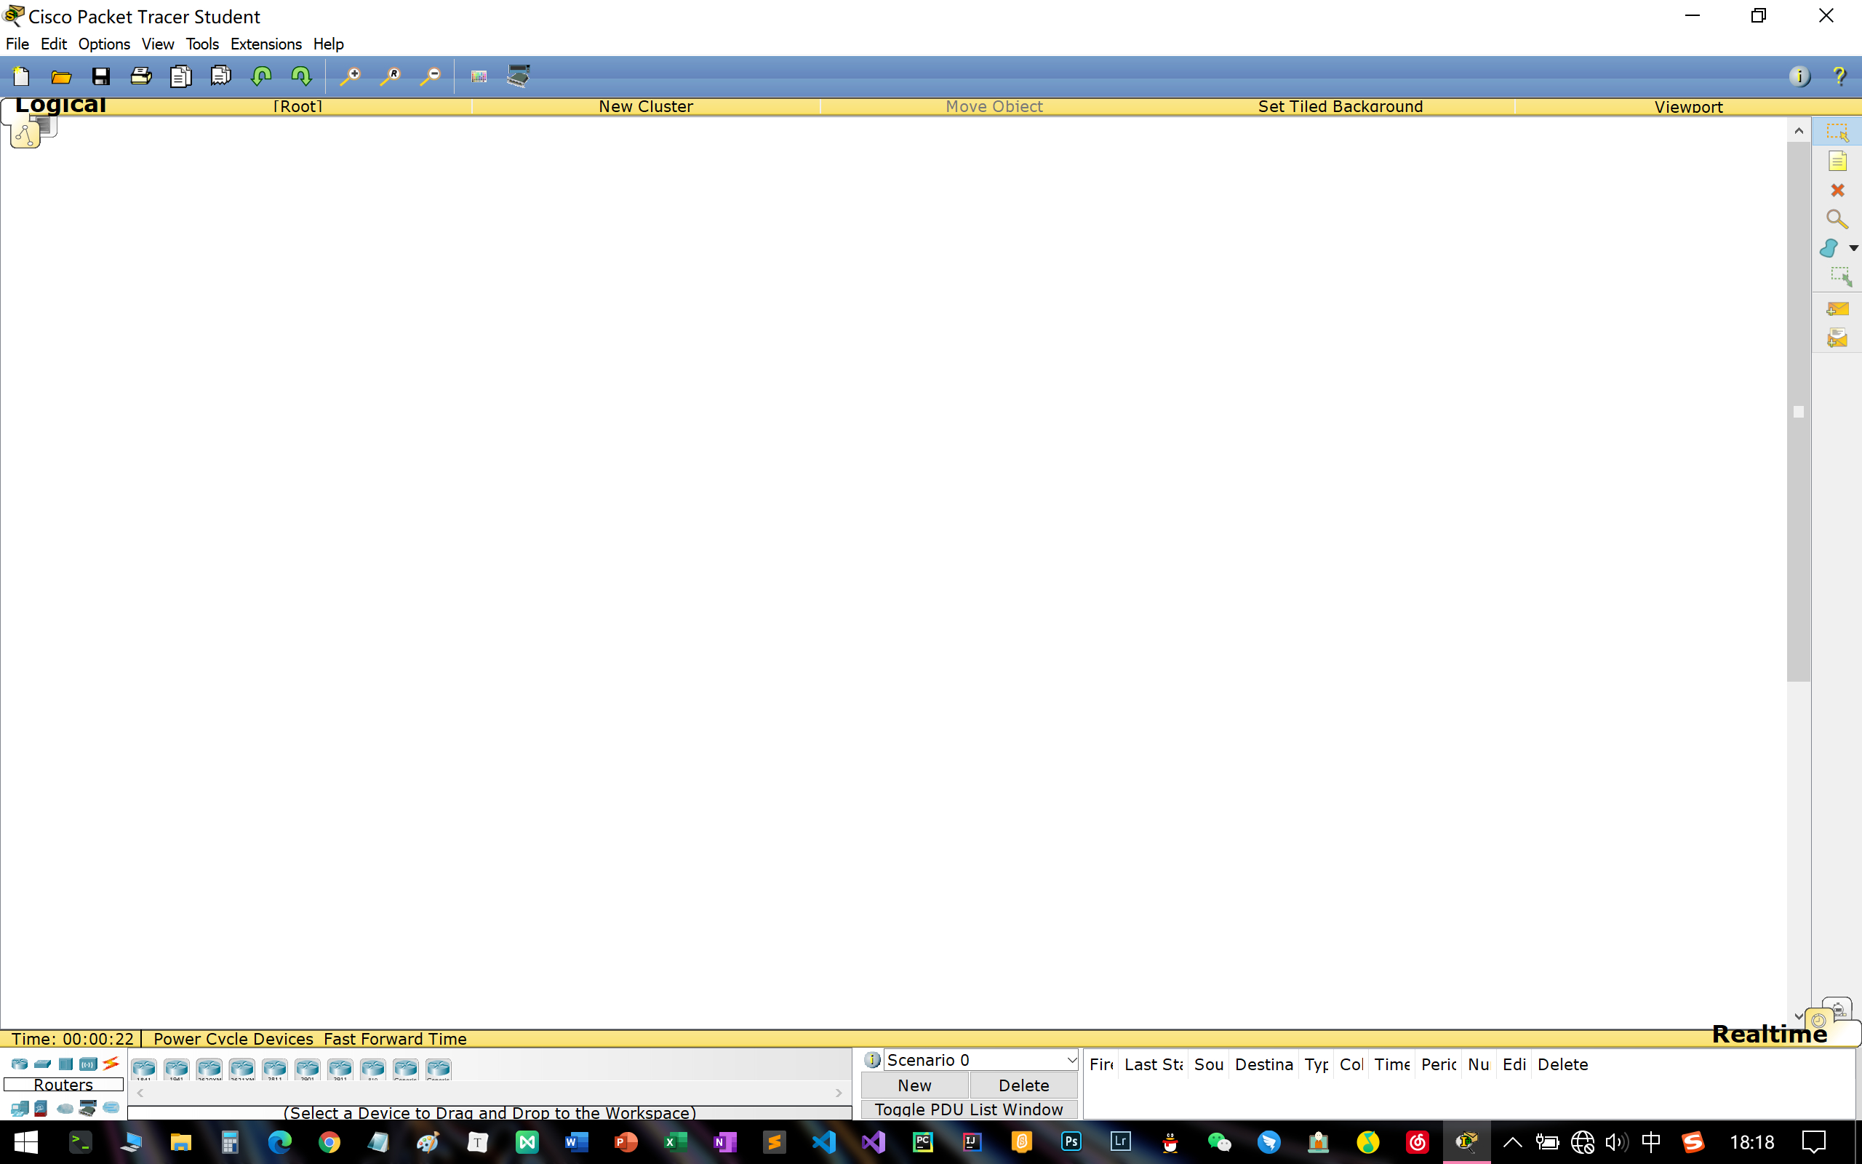Choose the End Devices category icon
The height and width of the screenshot is (1164, 1862).
point(20,1109)
